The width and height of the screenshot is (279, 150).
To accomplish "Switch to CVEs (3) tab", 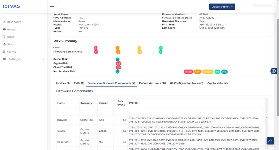I will pos(79,83).
